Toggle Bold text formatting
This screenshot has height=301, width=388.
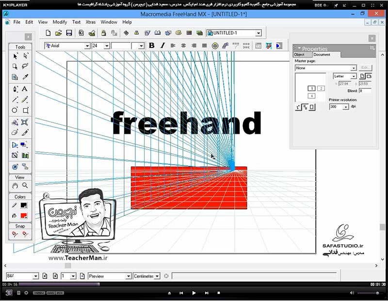point(152,46)
